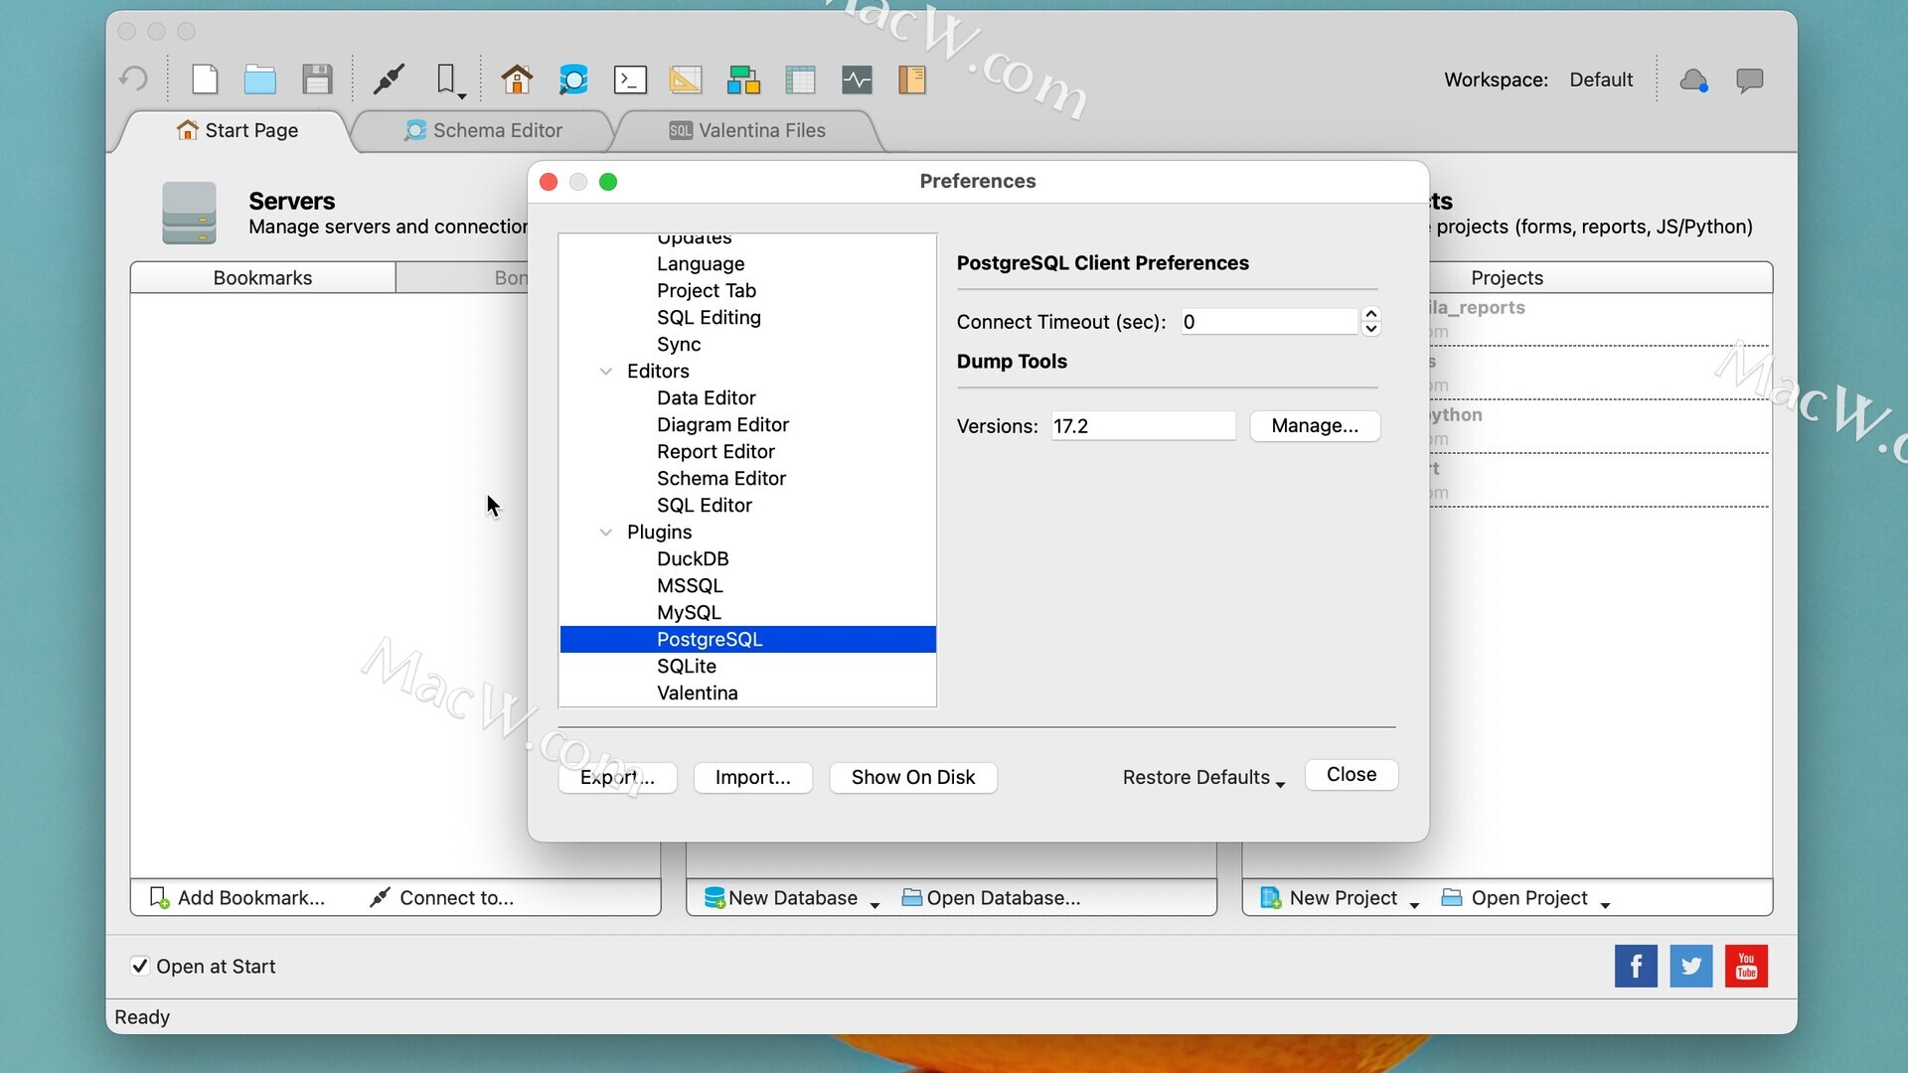The image size is (1908, 1073).
Task: Click the Close button in Preferences
Action: pos(1351,775)
